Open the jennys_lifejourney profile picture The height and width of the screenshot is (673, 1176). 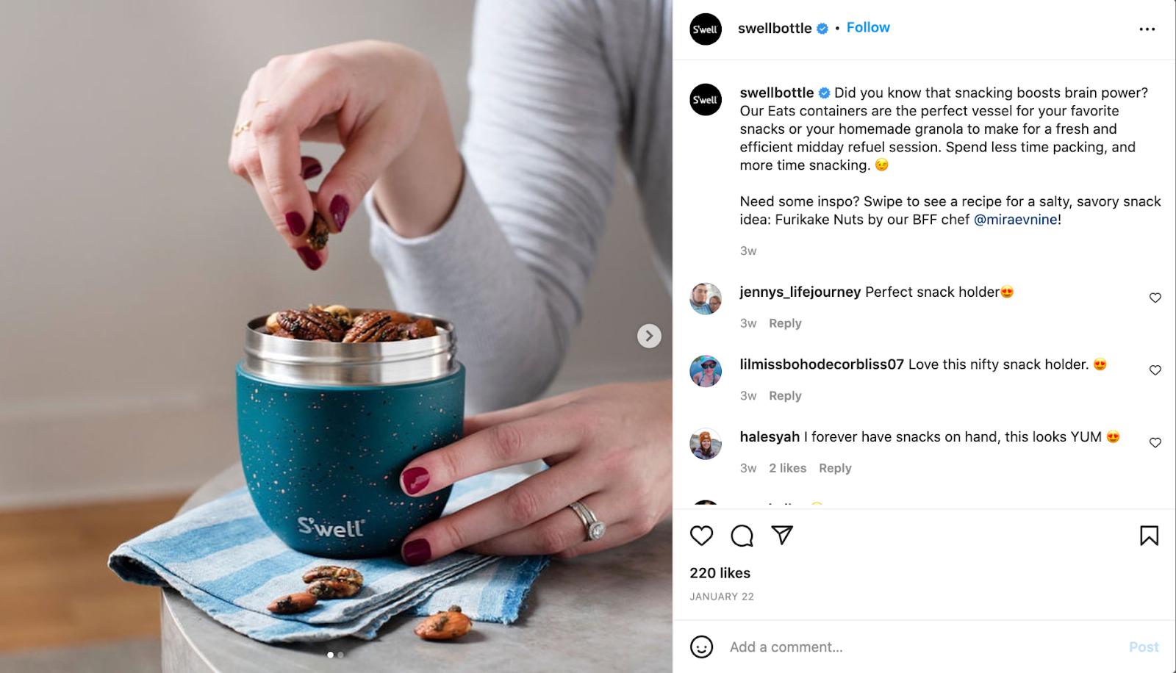[x=706, y=299]
